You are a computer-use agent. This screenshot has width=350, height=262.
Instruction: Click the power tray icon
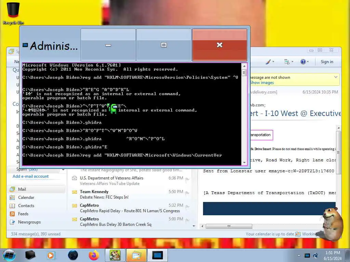coord(315,256)
